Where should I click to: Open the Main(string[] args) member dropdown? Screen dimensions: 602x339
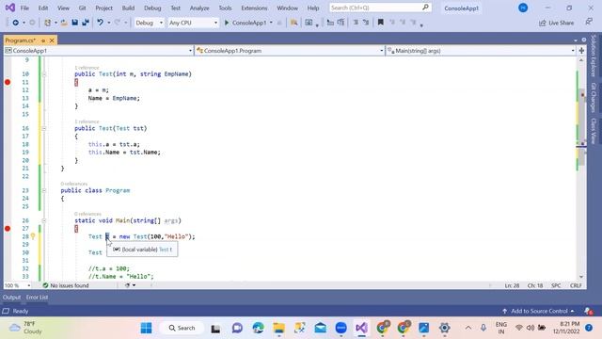tap(481, 51)
